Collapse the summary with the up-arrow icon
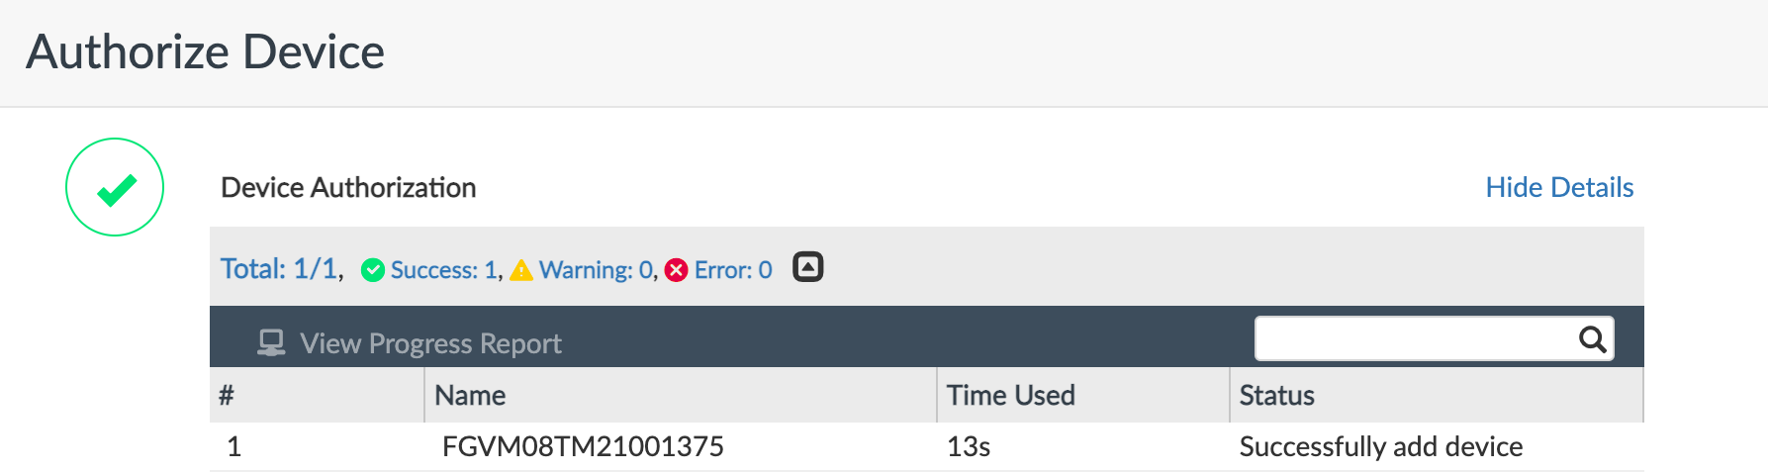The height and width of the screenshot is (474, 1768). coord(808,267)
